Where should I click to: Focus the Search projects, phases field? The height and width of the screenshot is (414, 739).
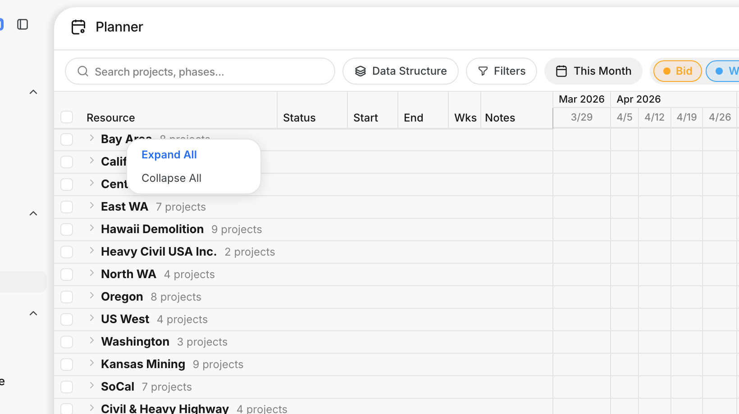click(200, 71)
